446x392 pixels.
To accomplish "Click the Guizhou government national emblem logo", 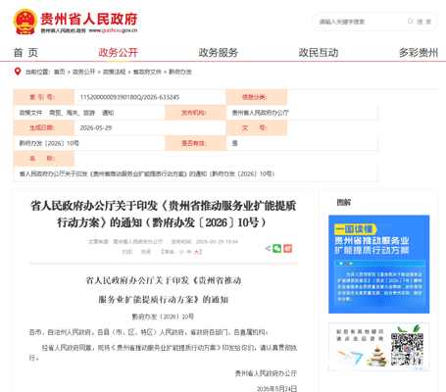I will [25, 22].
